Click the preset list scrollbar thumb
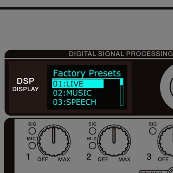 tap(122, 82)
